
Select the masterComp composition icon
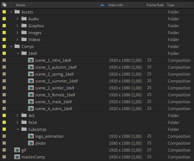17,157
